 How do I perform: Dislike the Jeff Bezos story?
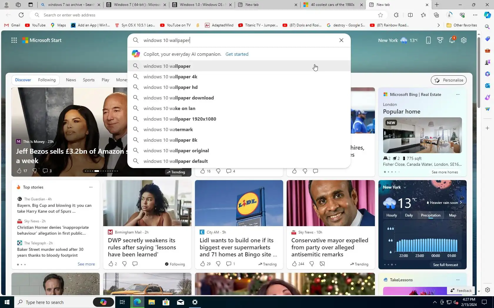(x=35, y=171)
